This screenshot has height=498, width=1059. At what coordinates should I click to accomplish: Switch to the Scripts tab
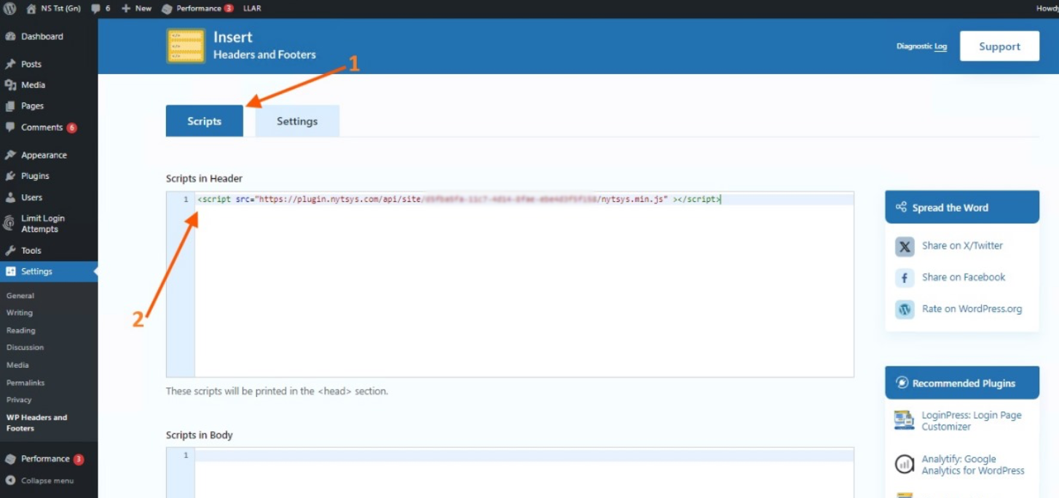[205, 121]
